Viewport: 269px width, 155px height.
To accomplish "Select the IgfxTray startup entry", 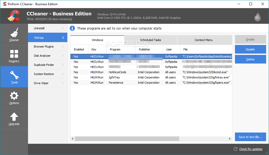I will click(151, 77).
